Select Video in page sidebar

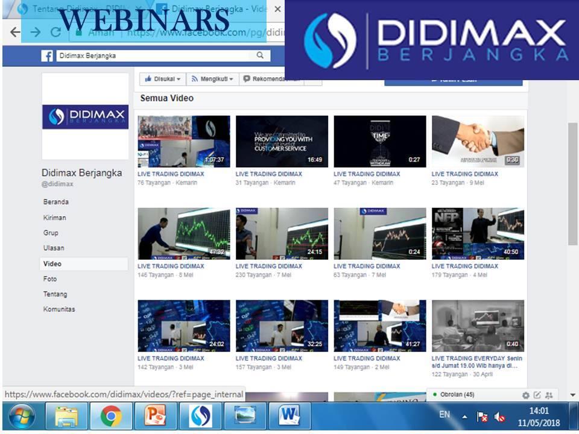(84, 264)
